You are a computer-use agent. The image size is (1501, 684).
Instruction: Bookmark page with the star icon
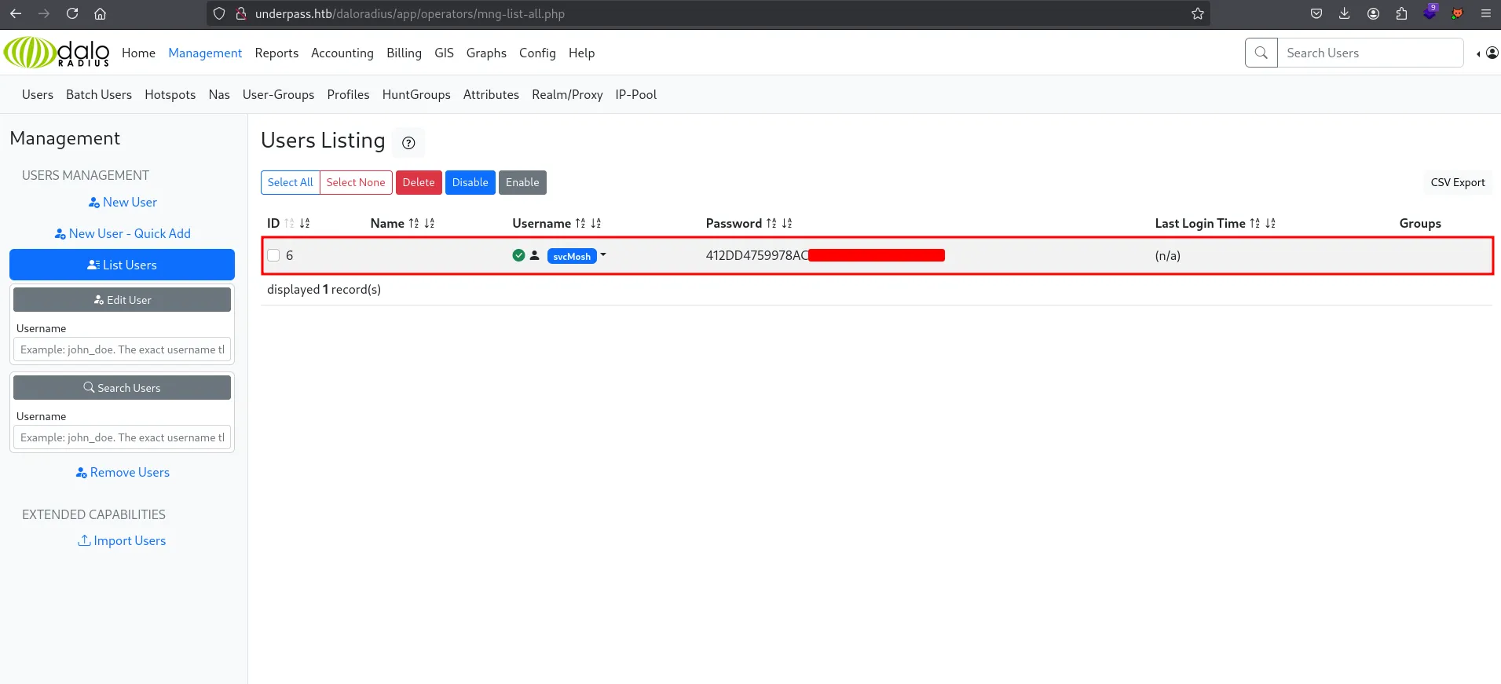(1197, 13)
